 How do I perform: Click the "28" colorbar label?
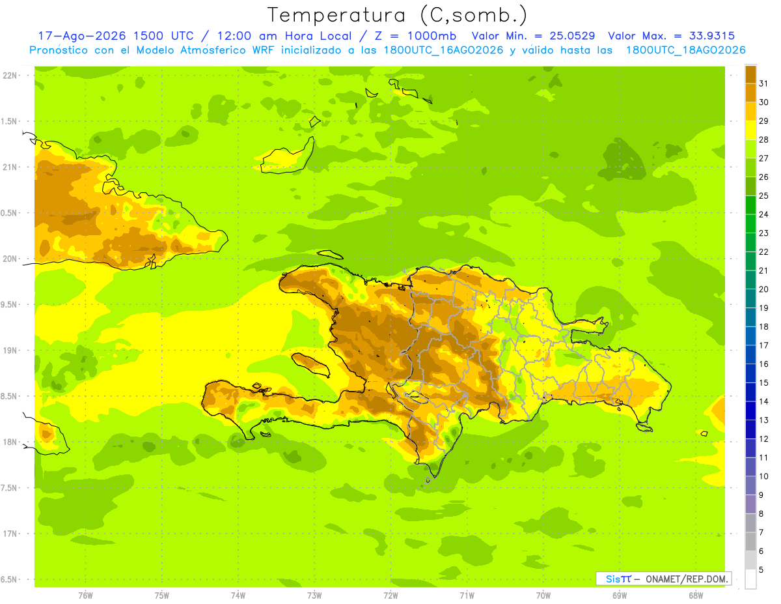tap(764, 139)
